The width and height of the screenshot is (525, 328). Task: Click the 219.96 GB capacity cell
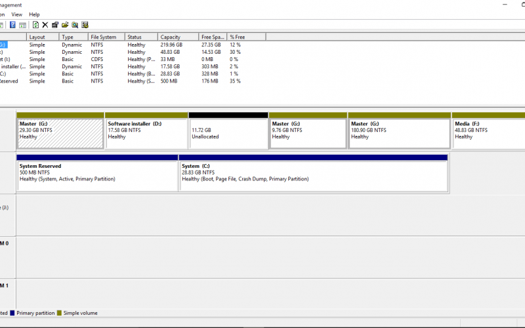coord(171,45)
